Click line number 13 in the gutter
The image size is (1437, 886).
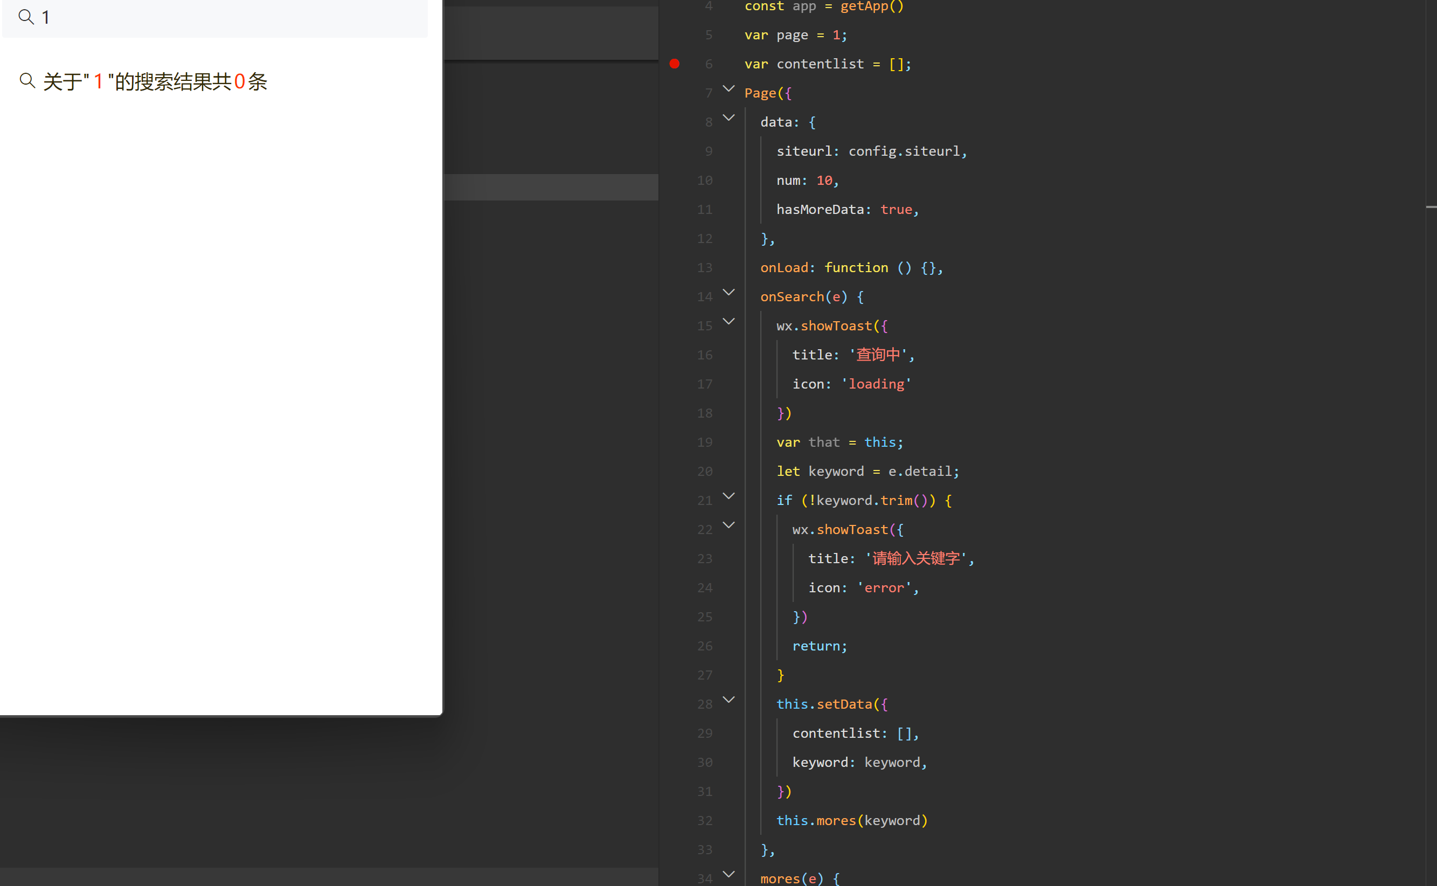pyautogui.click(x=704, y=268)
